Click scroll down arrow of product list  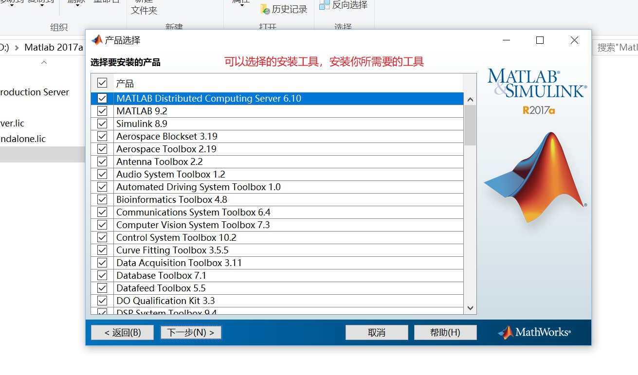(470, 308)
